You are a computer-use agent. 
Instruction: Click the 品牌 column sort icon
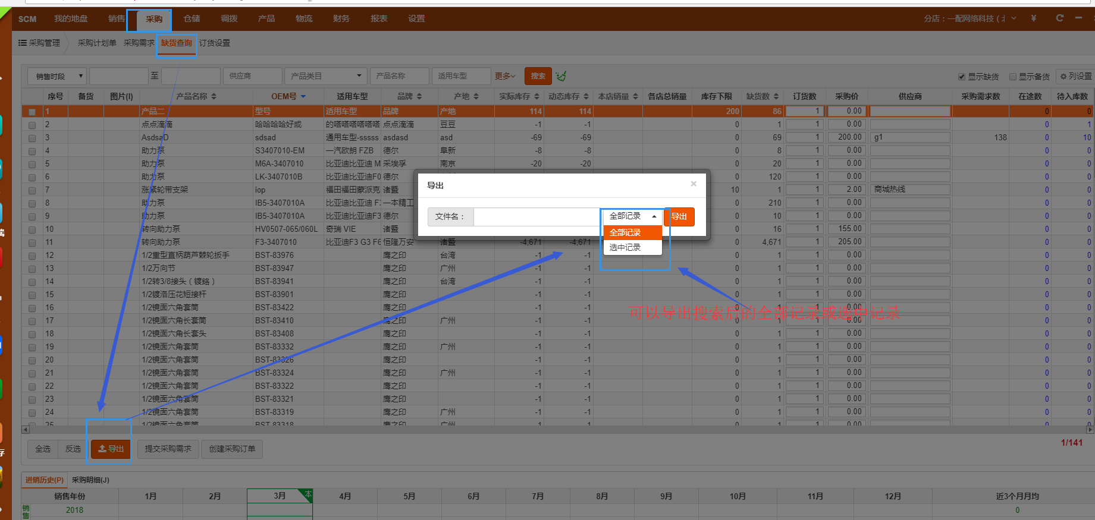[x=419, y=96]
